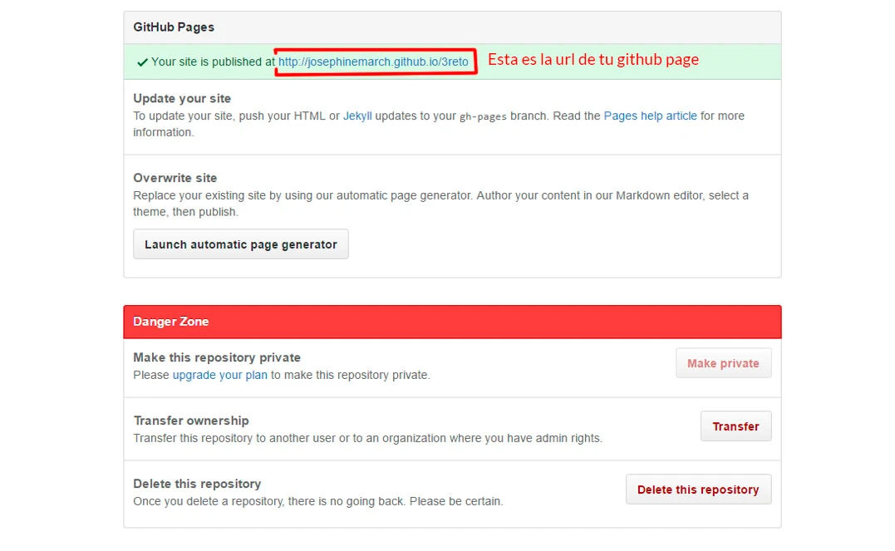Image resolution: width=895 pixels, height=551 pixels.
Task: Open the published josephinemarch.github.io/3reto link
Action: [x=373, y=61]
